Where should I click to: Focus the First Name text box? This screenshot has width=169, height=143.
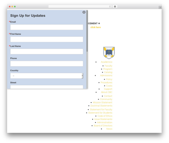pos(47,39)
